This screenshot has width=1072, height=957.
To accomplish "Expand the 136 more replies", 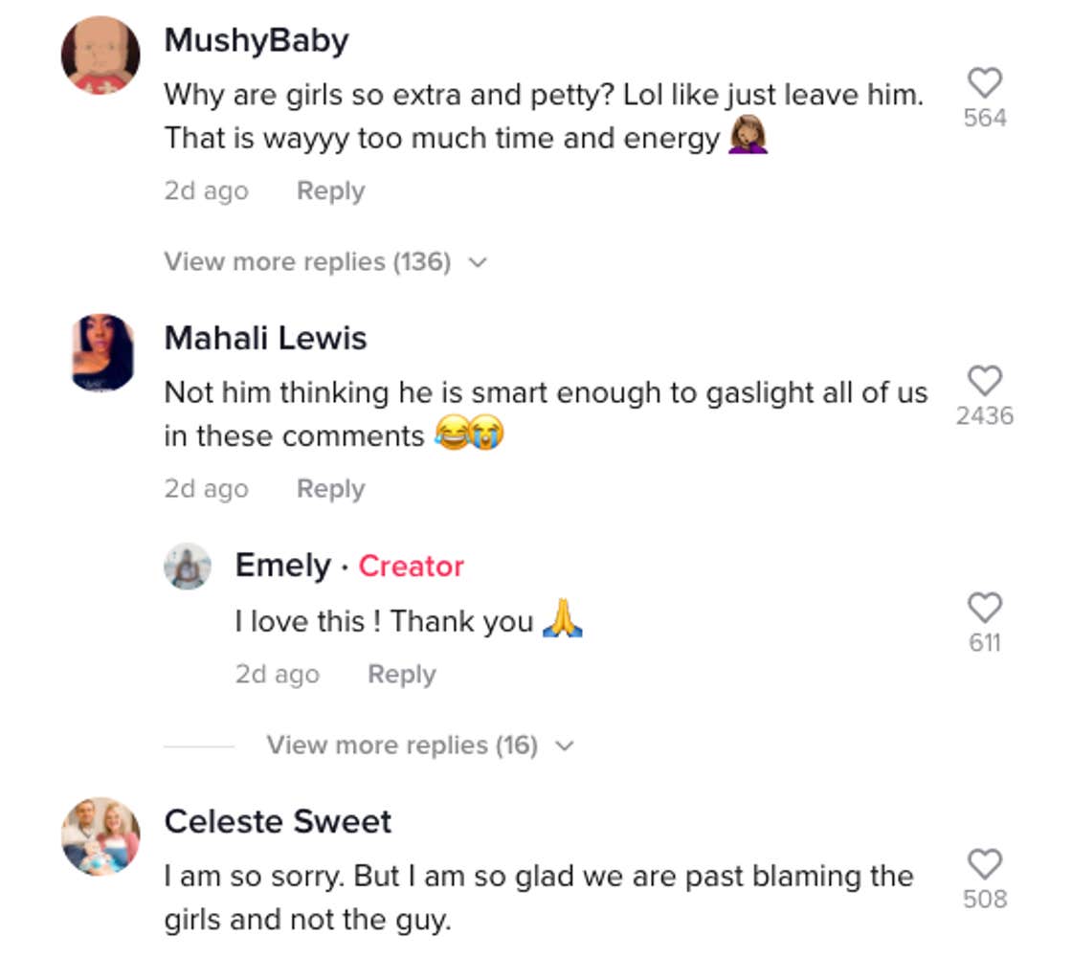I will click(x=306, y=261).
